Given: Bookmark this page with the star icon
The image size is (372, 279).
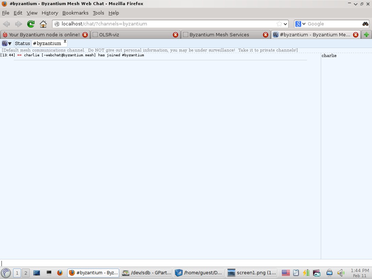Looking at the screenshot, I should (x=279, y=24).
